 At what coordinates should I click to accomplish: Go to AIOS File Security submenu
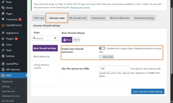pyautogui.click(x=8, y=101)
